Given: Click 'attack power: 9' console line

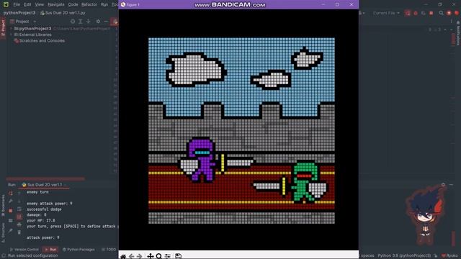Looking at the screenshot, I should tap(43, 237).
